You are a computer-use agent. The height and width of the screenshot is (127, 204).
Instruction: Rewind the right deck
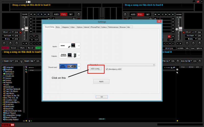click(x=159, y=14)
